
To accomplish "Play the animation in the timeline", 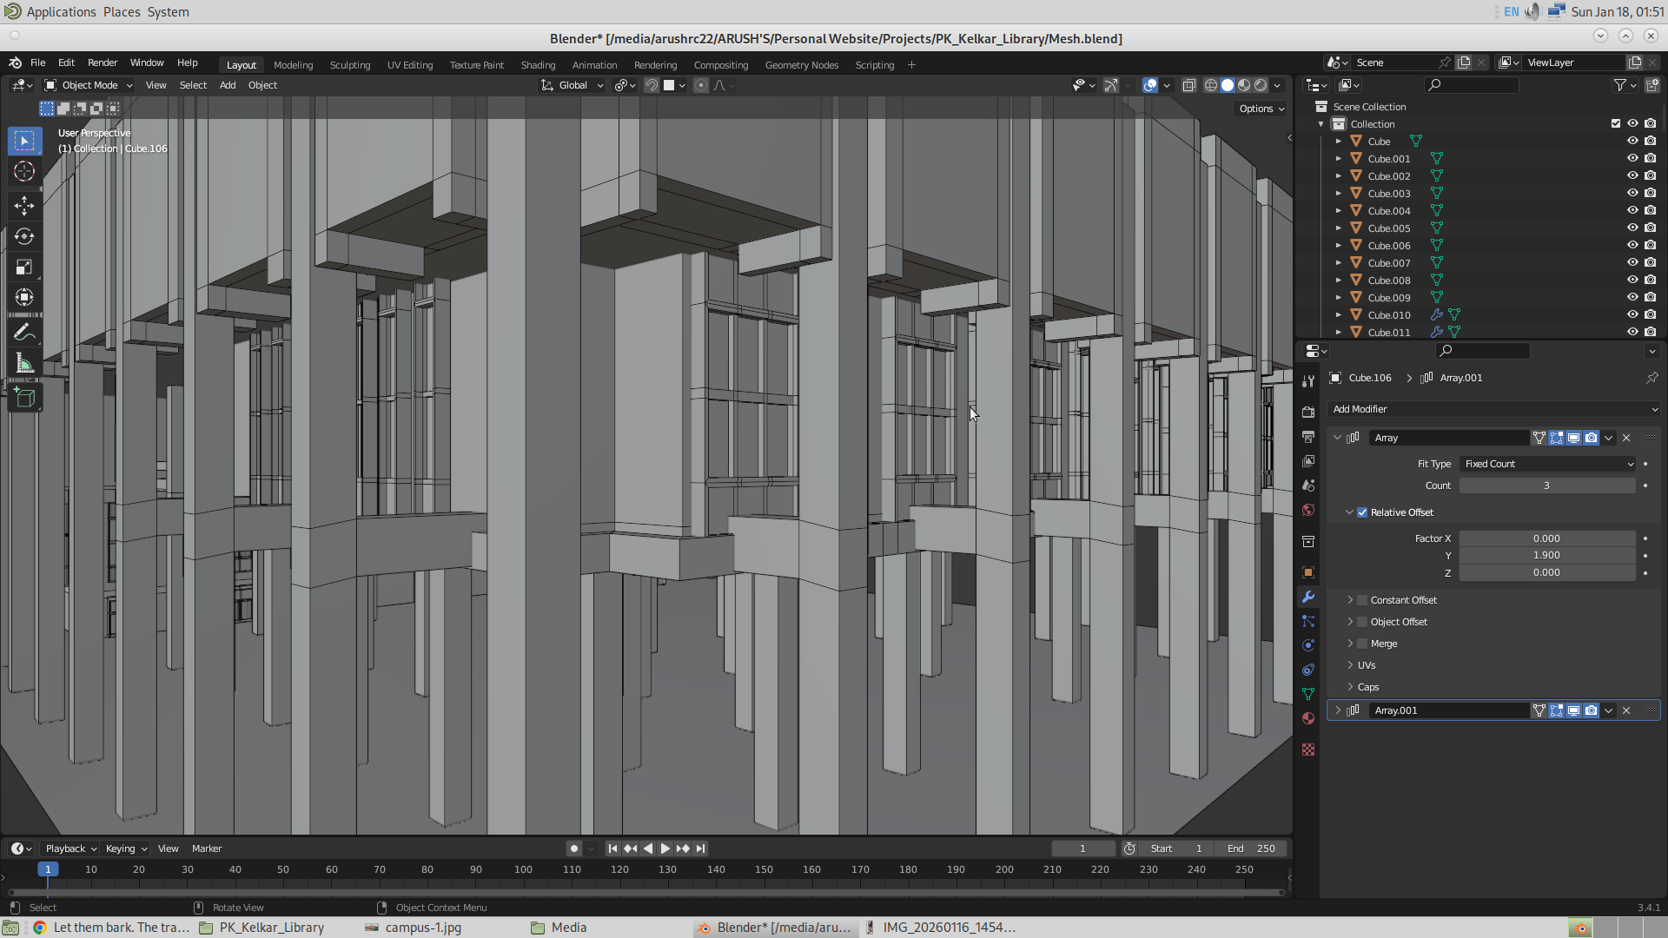I will (x=665, y=849).
